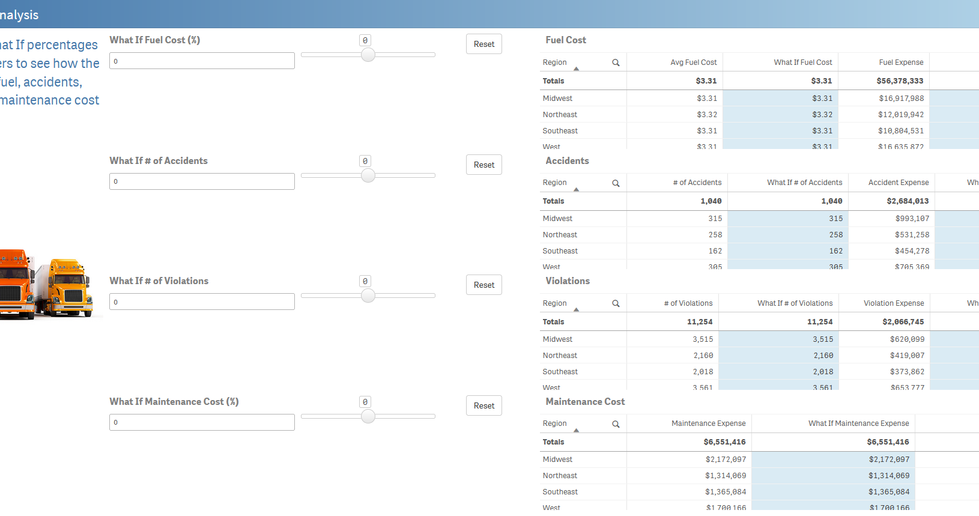This screenshot has height=516, width=979.
Task: Sort Accidents table by Region arrow
Action: click(x=576, y=189)
